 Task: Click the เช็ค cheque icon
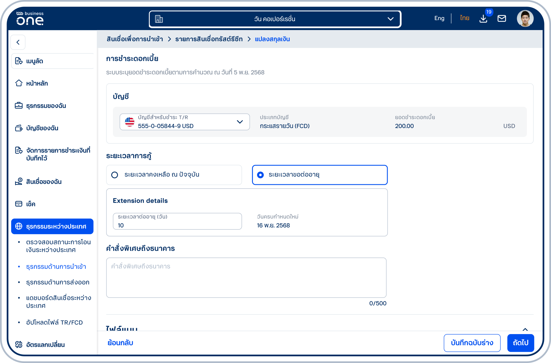[19, 204]
